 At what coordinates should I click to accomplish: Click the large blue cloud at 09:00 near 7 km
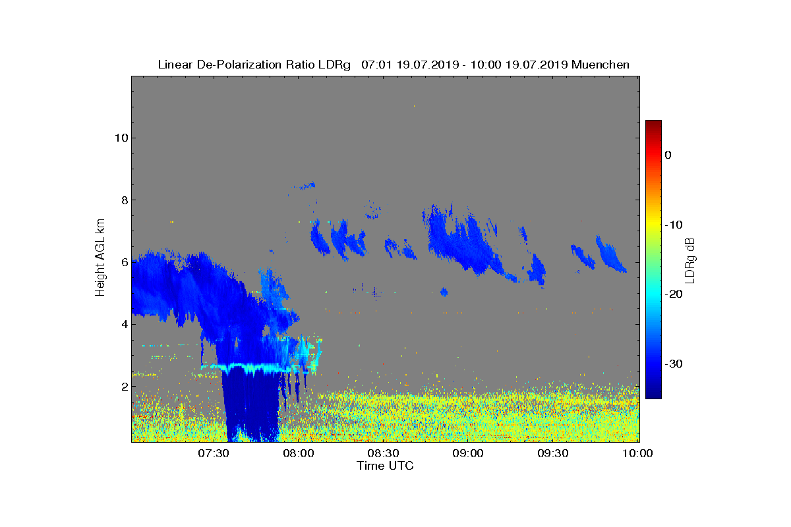tap(465, 240)
